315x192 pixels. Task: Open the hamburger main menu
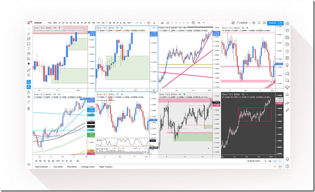(x=29, y=23)
